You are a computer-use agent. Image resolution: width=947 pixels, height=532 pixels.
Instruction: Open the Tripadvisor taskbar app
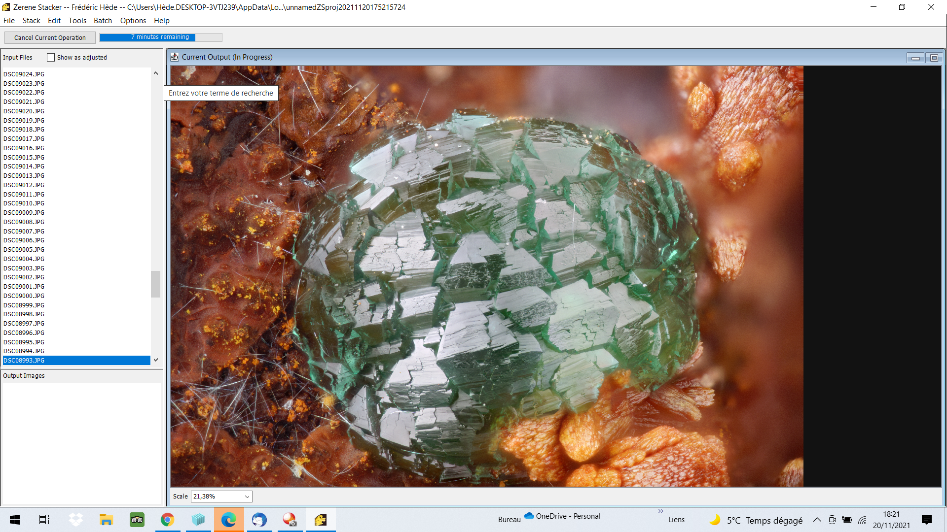(x=137, y=520)
